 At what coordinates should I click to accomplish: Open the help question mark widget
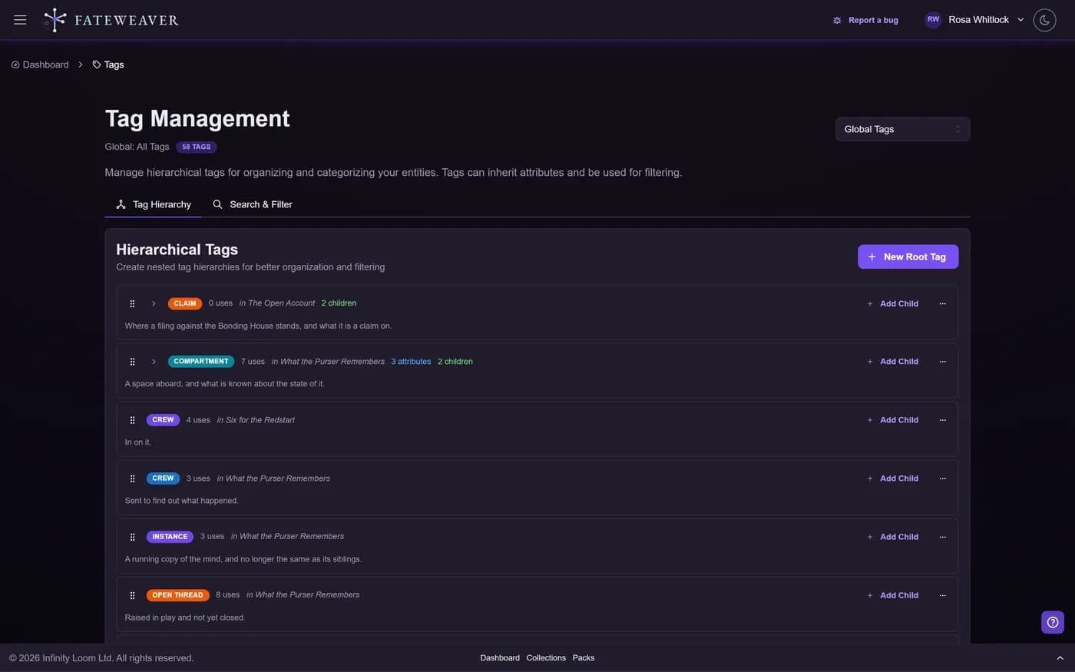coord(1053,622)
